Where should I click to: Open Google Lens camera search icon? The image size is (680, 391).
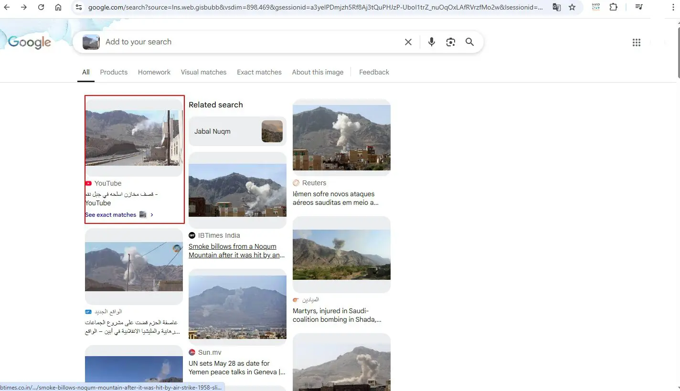point(451,42)
